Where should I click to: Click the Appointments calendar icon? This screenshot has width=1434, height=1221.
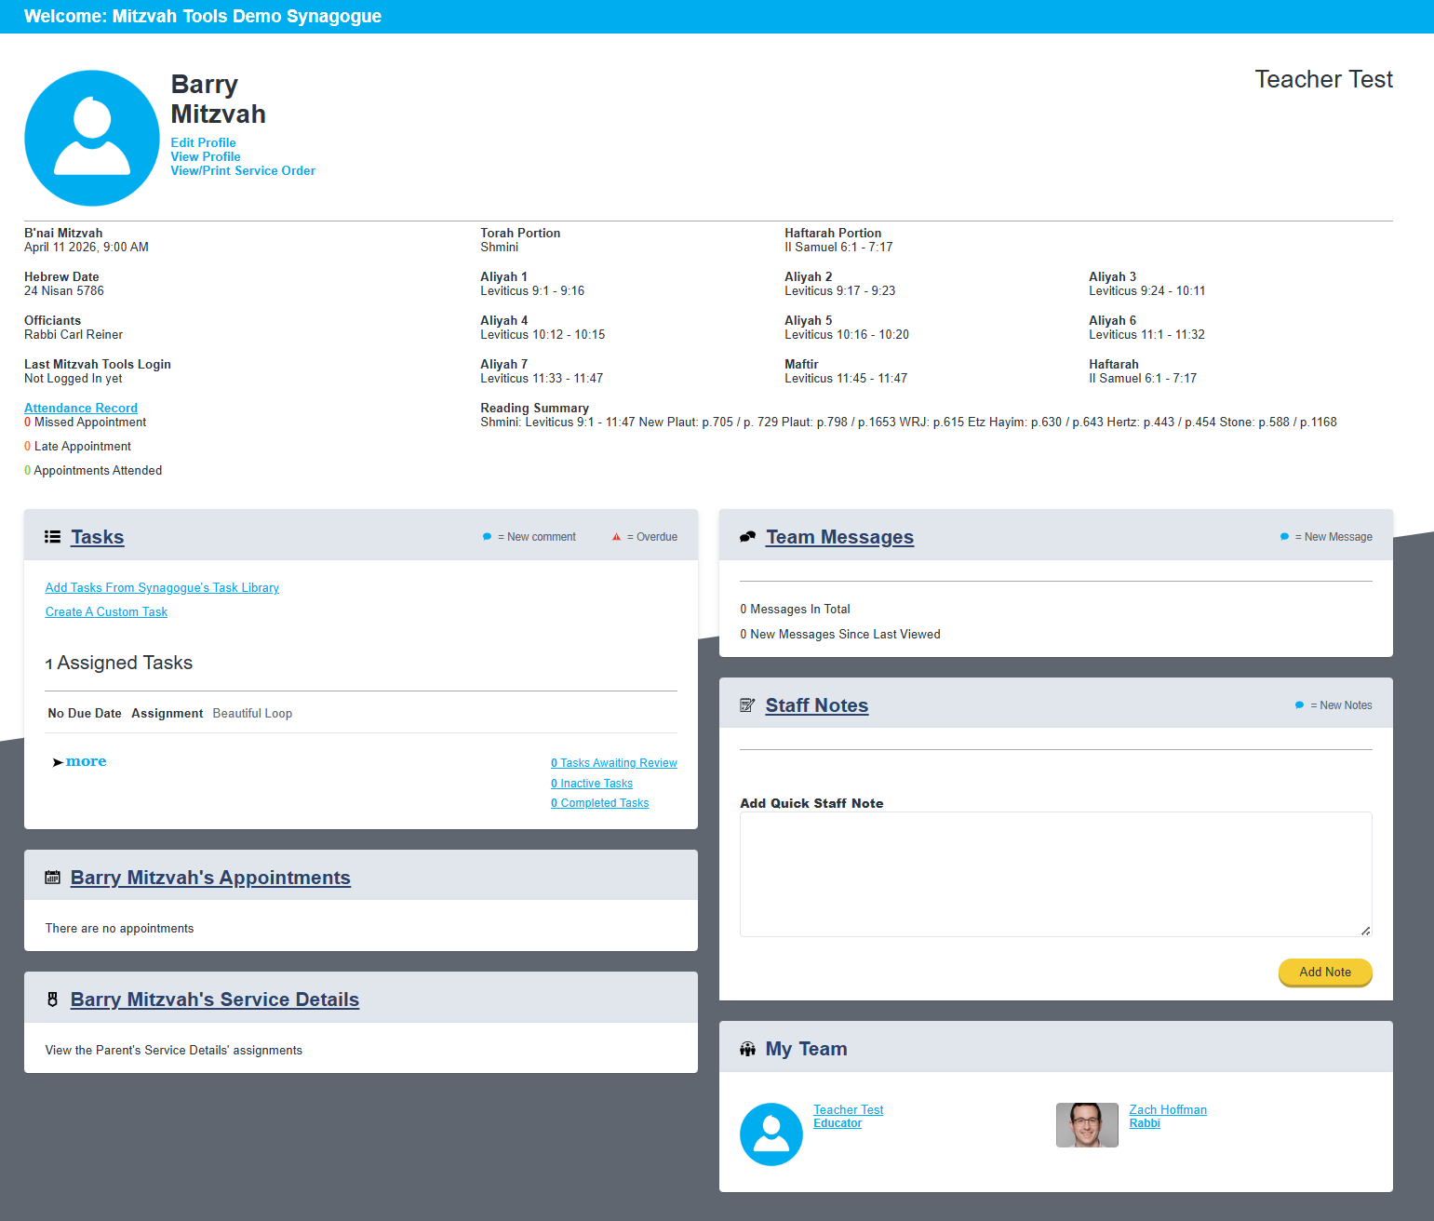coord(52,878)
